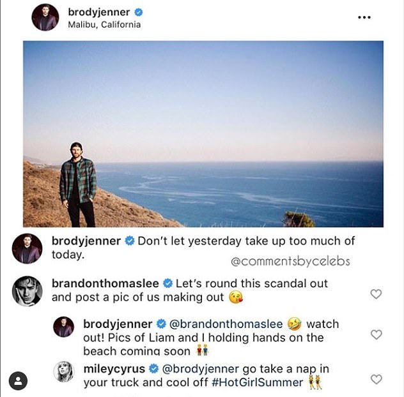Click the profile silhouette icon at bottom left
The width and height of the screenshot is (404, 397).
point(19,381)
